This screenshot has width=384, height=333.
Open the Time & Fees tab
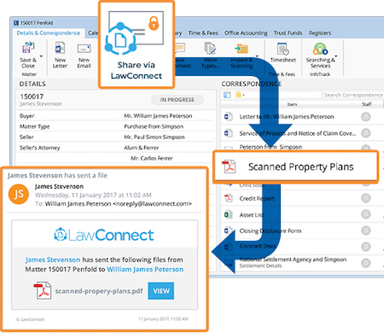pyautogui.click(x=203, y=33)
